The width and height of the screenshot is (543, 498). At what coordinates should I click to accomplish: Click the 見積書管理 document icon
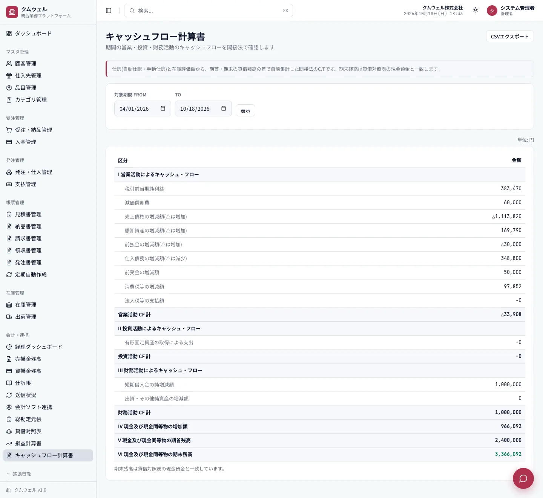coord(9,214)
